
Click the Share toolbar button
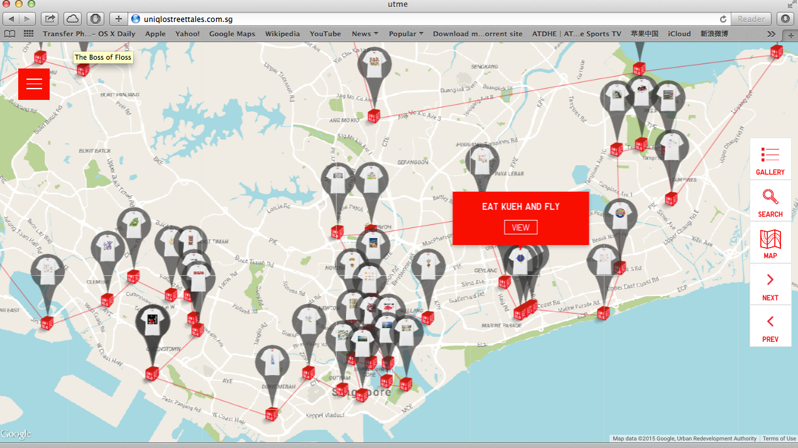tap(50, 19)
